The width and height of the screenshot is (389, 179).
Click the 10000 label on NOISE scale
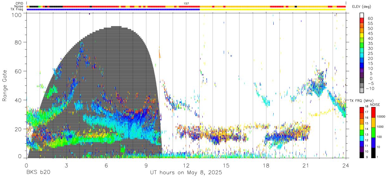[x=381, y=117]
